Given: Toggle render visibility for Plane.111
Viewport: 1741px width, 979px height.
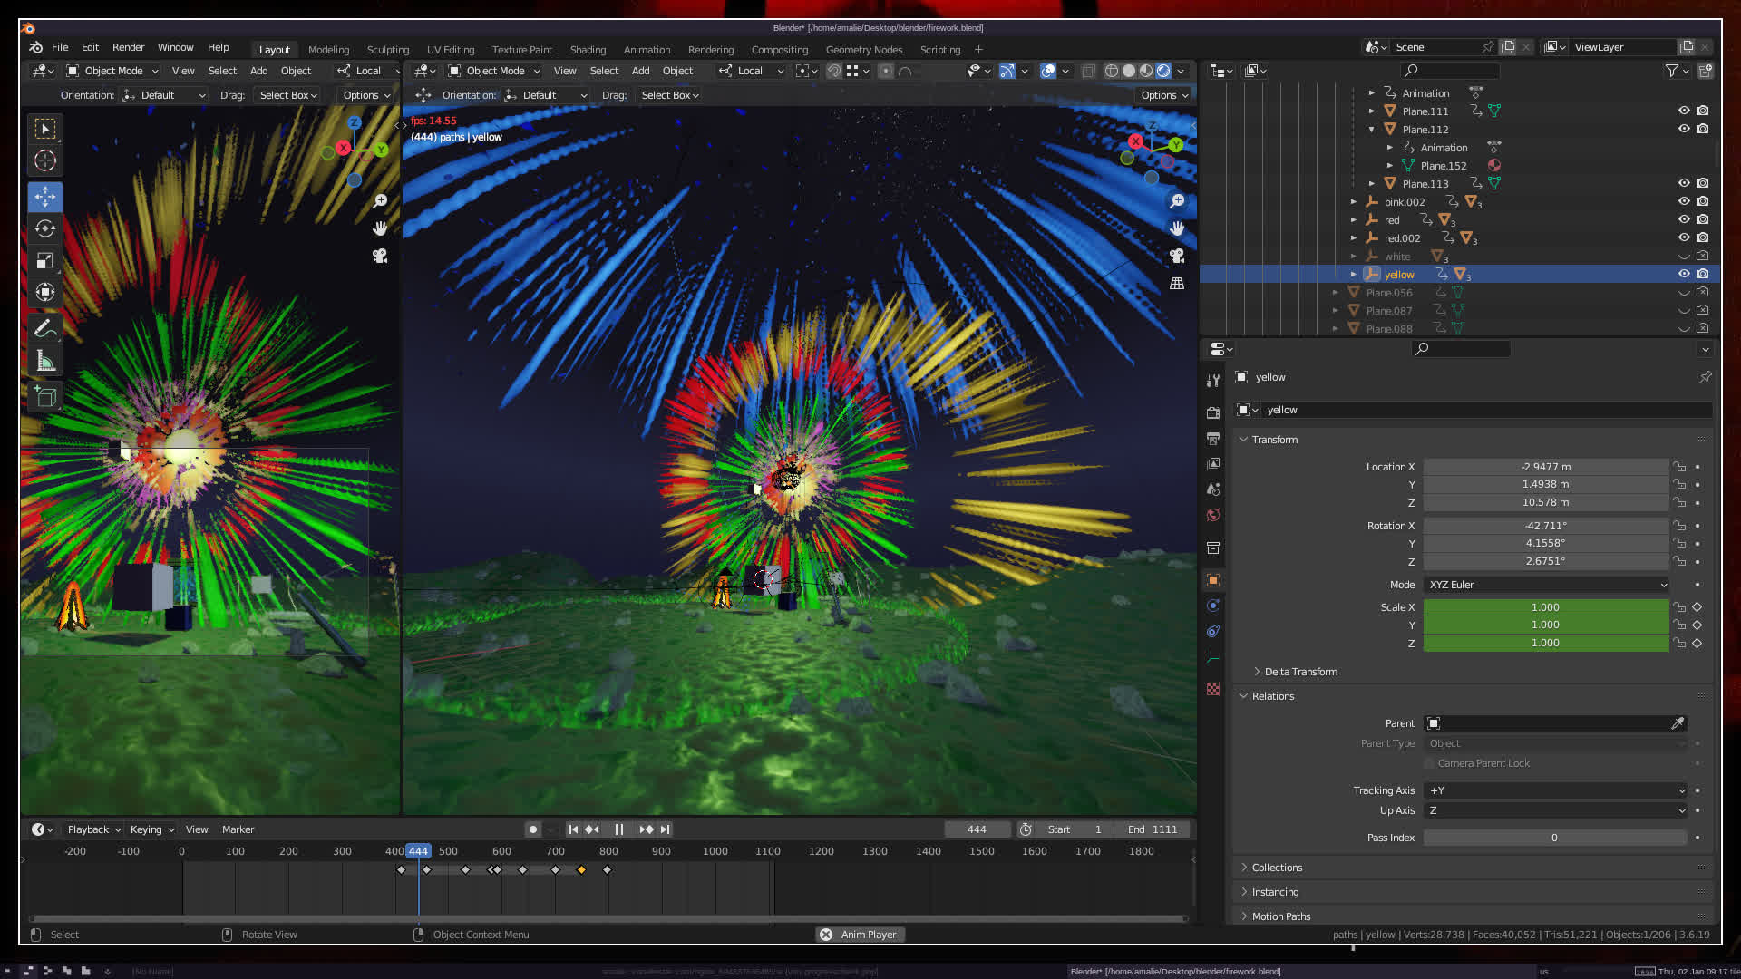Looking at the screenshot, I should tap(1703, 111).
